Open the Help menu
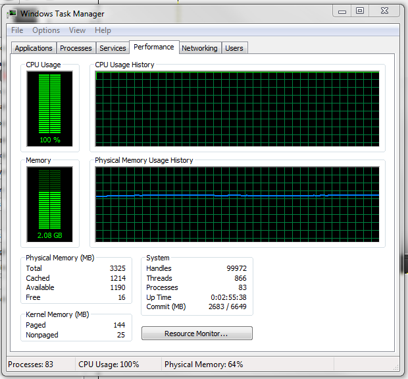 click(x=103, y=30)
